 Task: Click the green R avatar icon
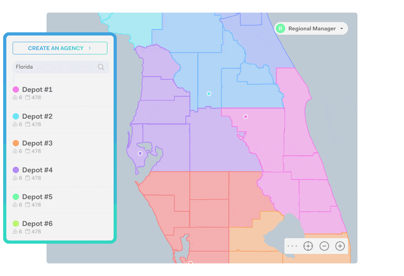(x=280, y=28)
